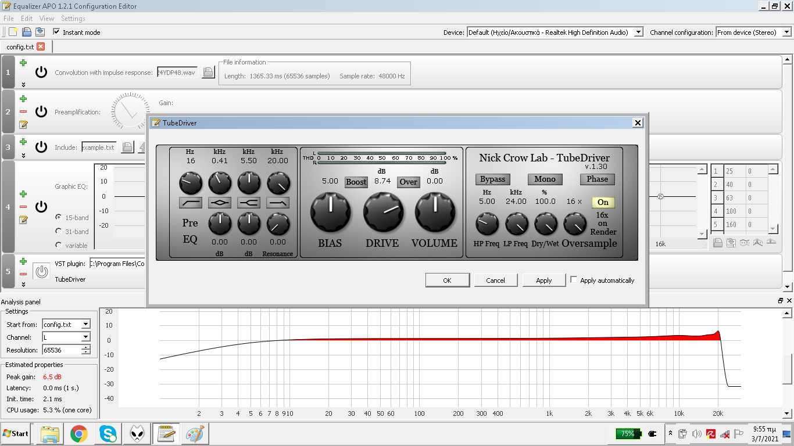
Task: Click the save file toolbar icon
Action: pyautogui.click(x=40, y=32)
